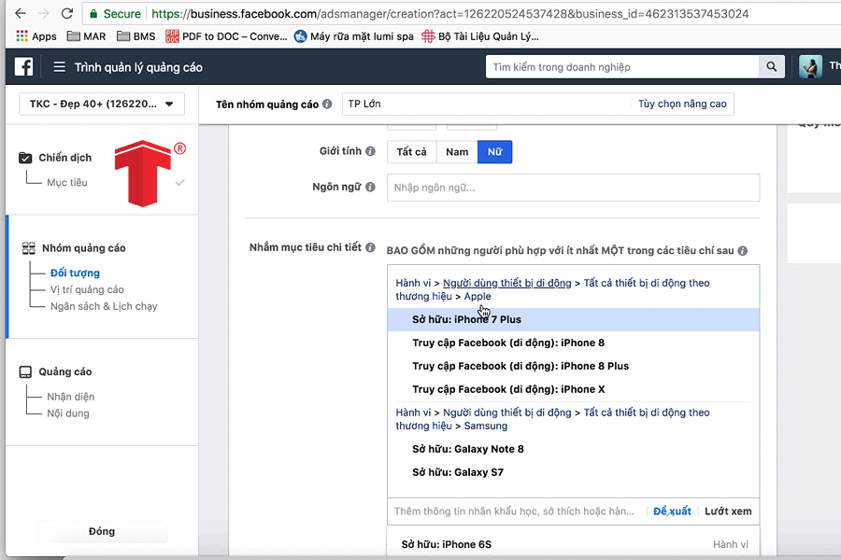Image resolution: width=841 pixels, height=560 pixels.
Task: Click the Đề xuất link
Action: click(x=672, y=511)
